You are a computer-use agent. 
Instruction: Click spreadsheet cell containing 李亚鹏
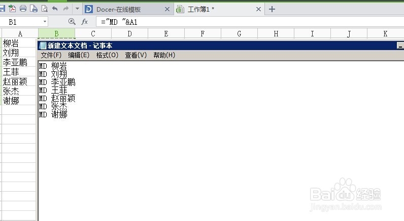coord(19,62)
